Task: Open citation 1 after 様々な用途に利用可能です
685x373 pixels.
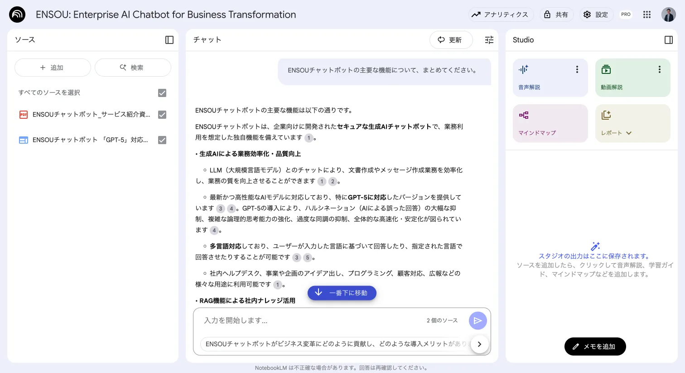Action: [x=277, y=285]
